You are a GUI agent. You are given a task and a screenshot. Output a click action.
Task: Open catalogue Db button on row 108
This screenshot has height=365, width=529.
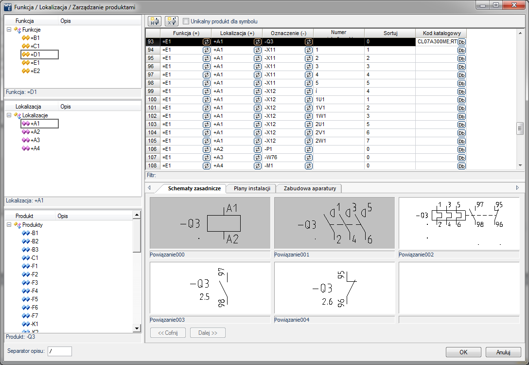(461, 166)
